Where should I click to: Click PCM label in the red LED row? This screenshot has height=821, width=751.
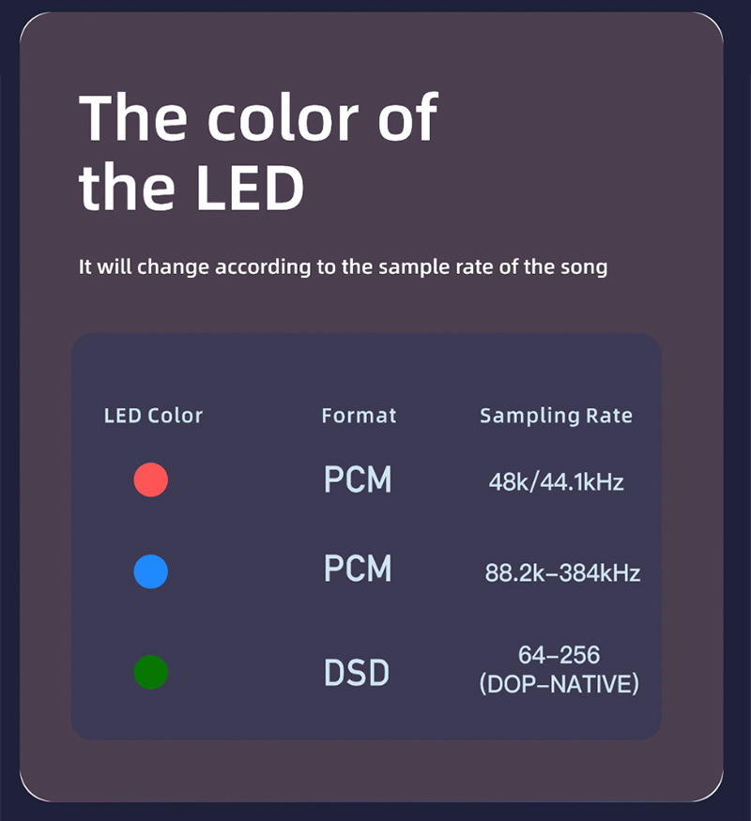click(x=358, y=480)
